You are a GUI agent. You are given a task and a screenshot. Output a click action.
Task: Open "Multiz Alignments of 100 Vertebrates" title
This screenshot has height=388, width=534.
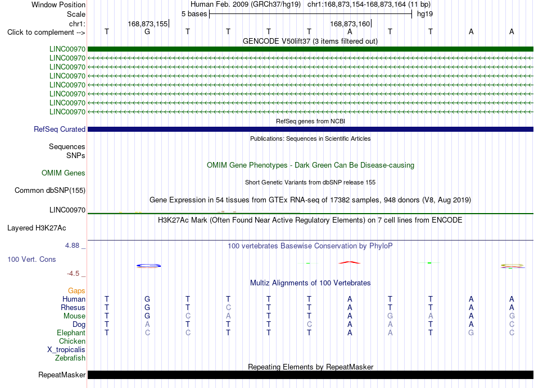point(310,283)
